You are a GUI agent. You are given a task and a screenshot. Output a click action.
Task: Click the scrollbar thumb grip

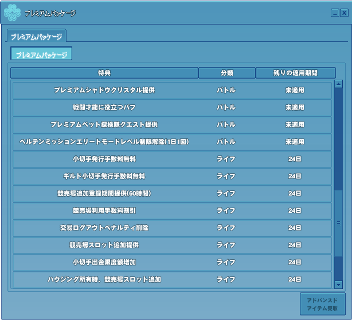pyautogui.click(x=338, y=223)
